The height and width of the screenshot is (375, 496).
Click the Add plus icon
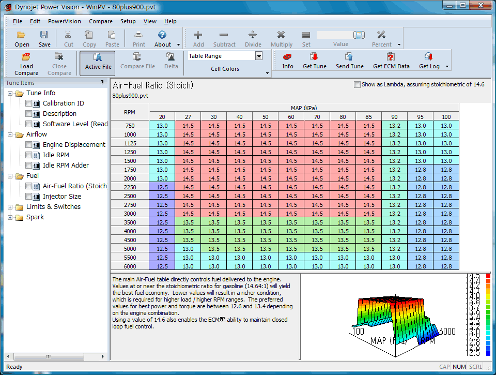point(198,35)
